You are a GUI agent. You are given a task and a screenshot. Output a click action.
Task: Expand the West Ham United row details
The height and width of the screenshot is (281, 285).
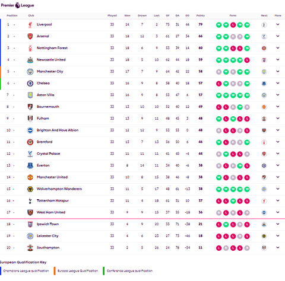tap(278, 212)
